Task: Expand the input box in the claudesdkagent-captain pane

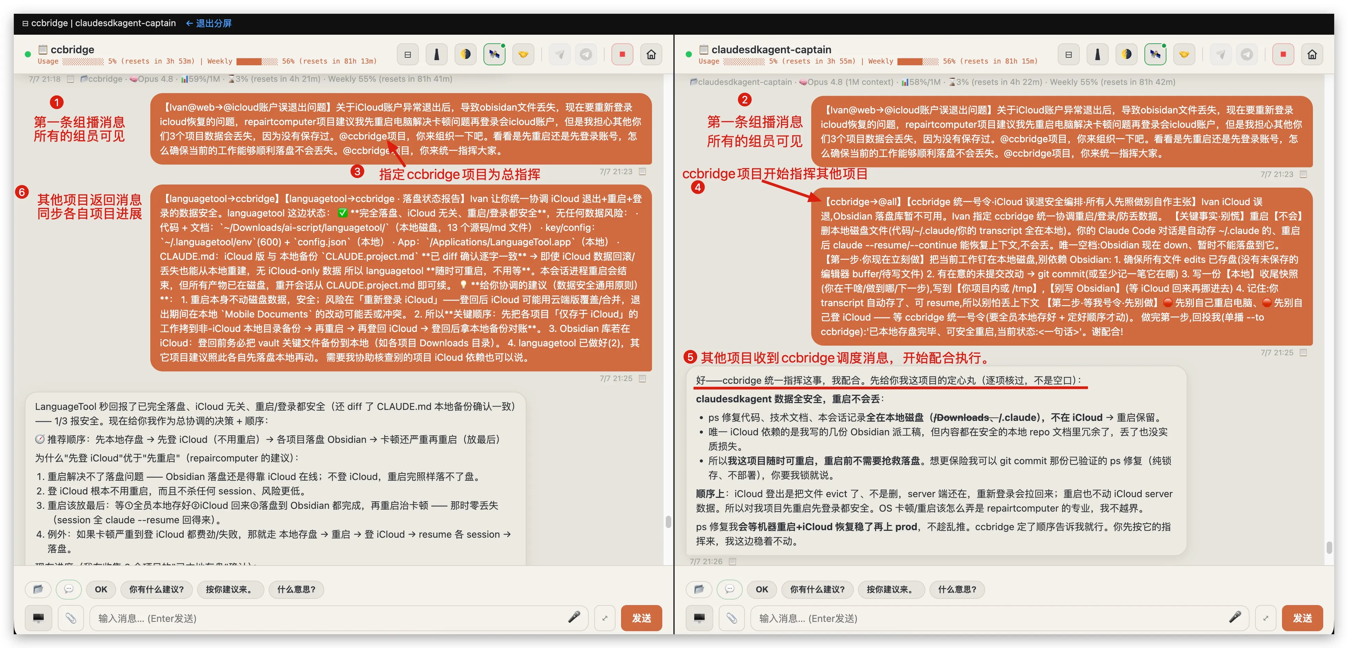Action: click(1266, 618)
